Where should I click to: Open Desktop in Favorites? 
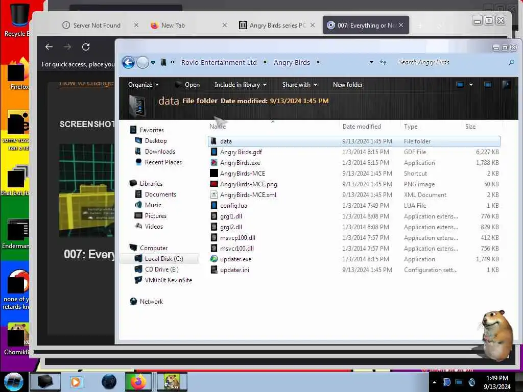coord(156,141)
